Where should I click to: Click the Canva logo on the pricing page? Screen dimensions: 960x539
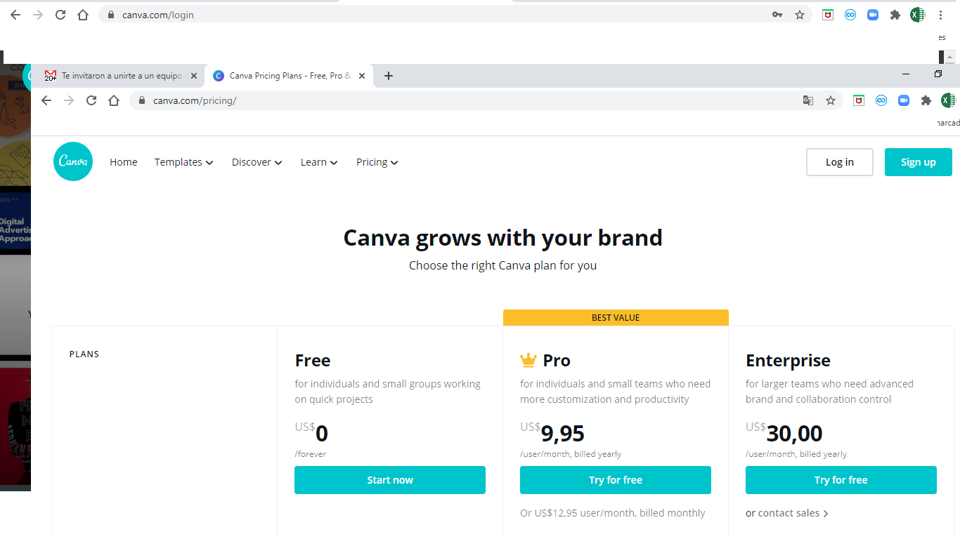[x=73, y=161]
